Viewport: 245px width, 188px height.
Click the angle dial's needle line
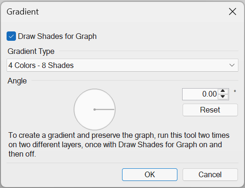105,110
